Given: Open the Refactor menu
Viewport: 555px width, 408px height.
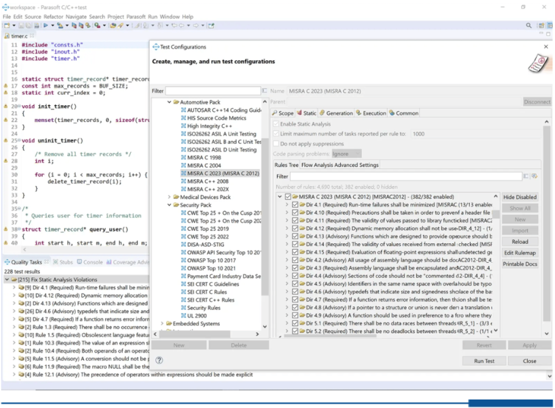Looking at the screenshot, I should [x=54, y=16].
